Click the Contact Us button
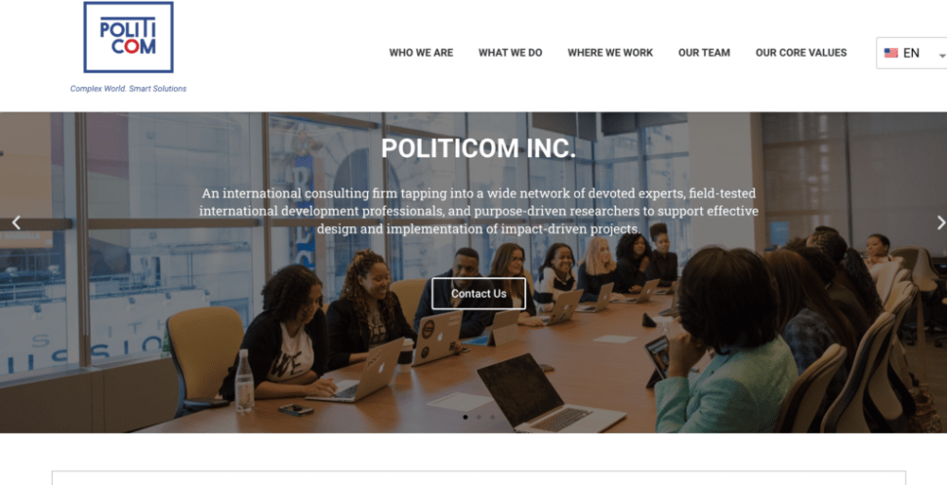 (x=478, y=294)
